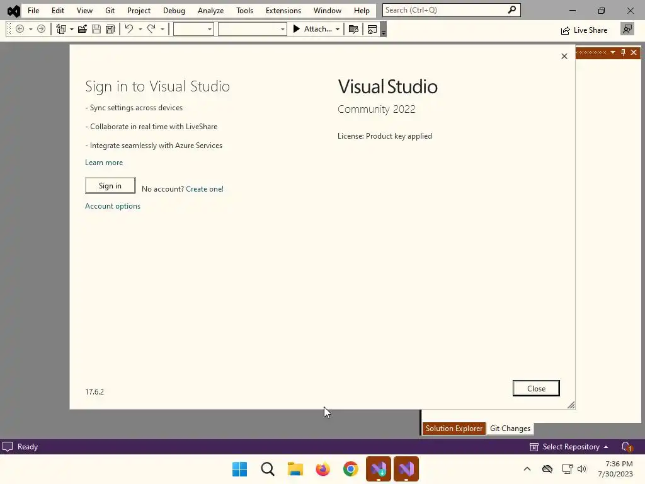
Task: Click the Open File folder icon
Action: (x=83, y=29)
